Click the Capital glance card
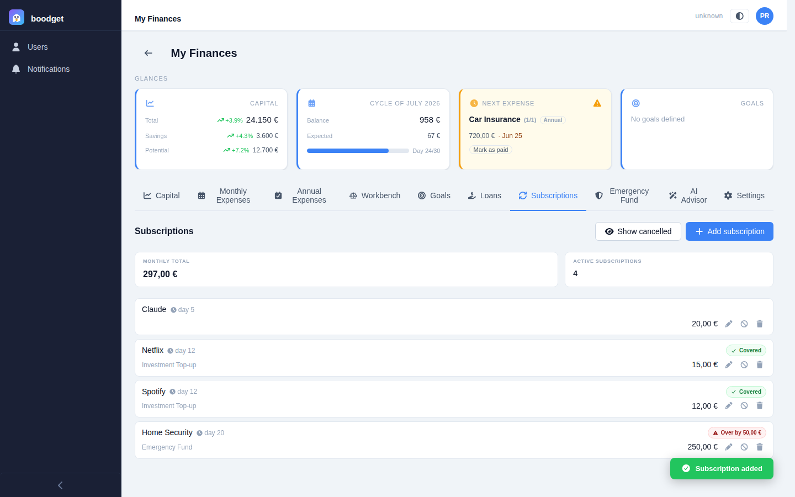 pos(211,129)
